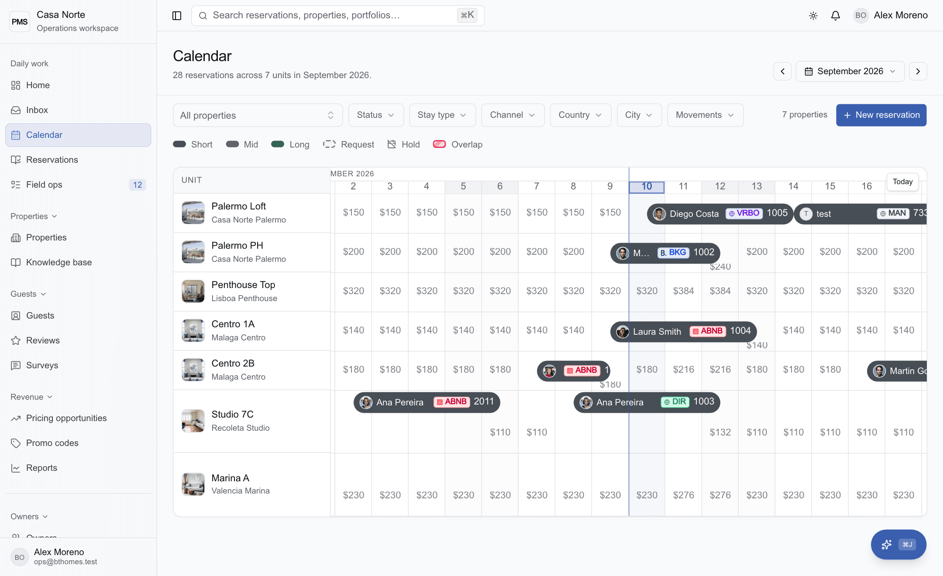Click the Marina A unit thumbnail

pyautogui.click(x=193, y=484)
